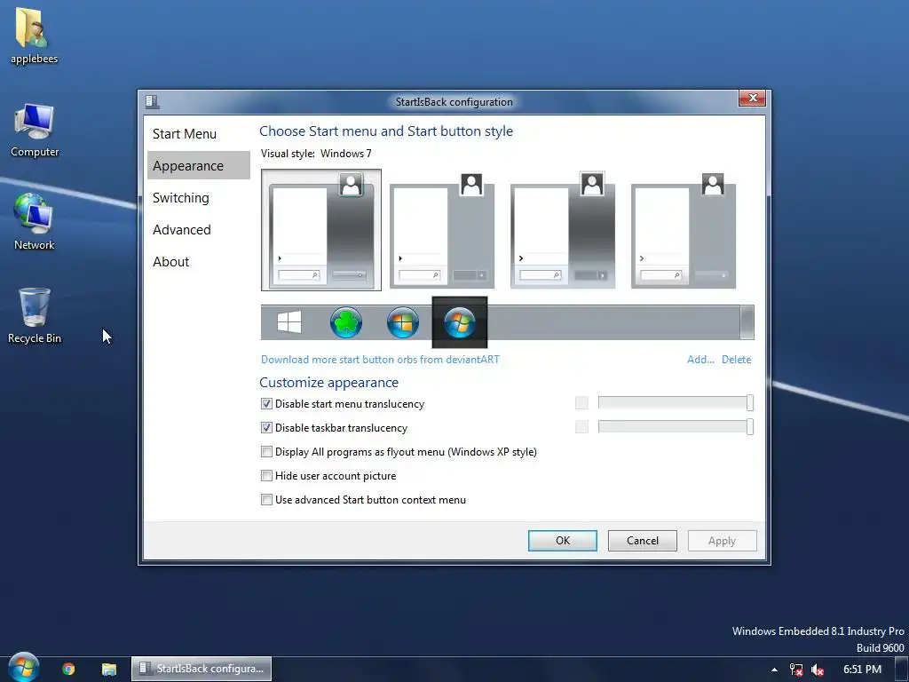Enable Use advanced Start button context menu
This screenshot has width=909, height=682.
pos(266,499)
